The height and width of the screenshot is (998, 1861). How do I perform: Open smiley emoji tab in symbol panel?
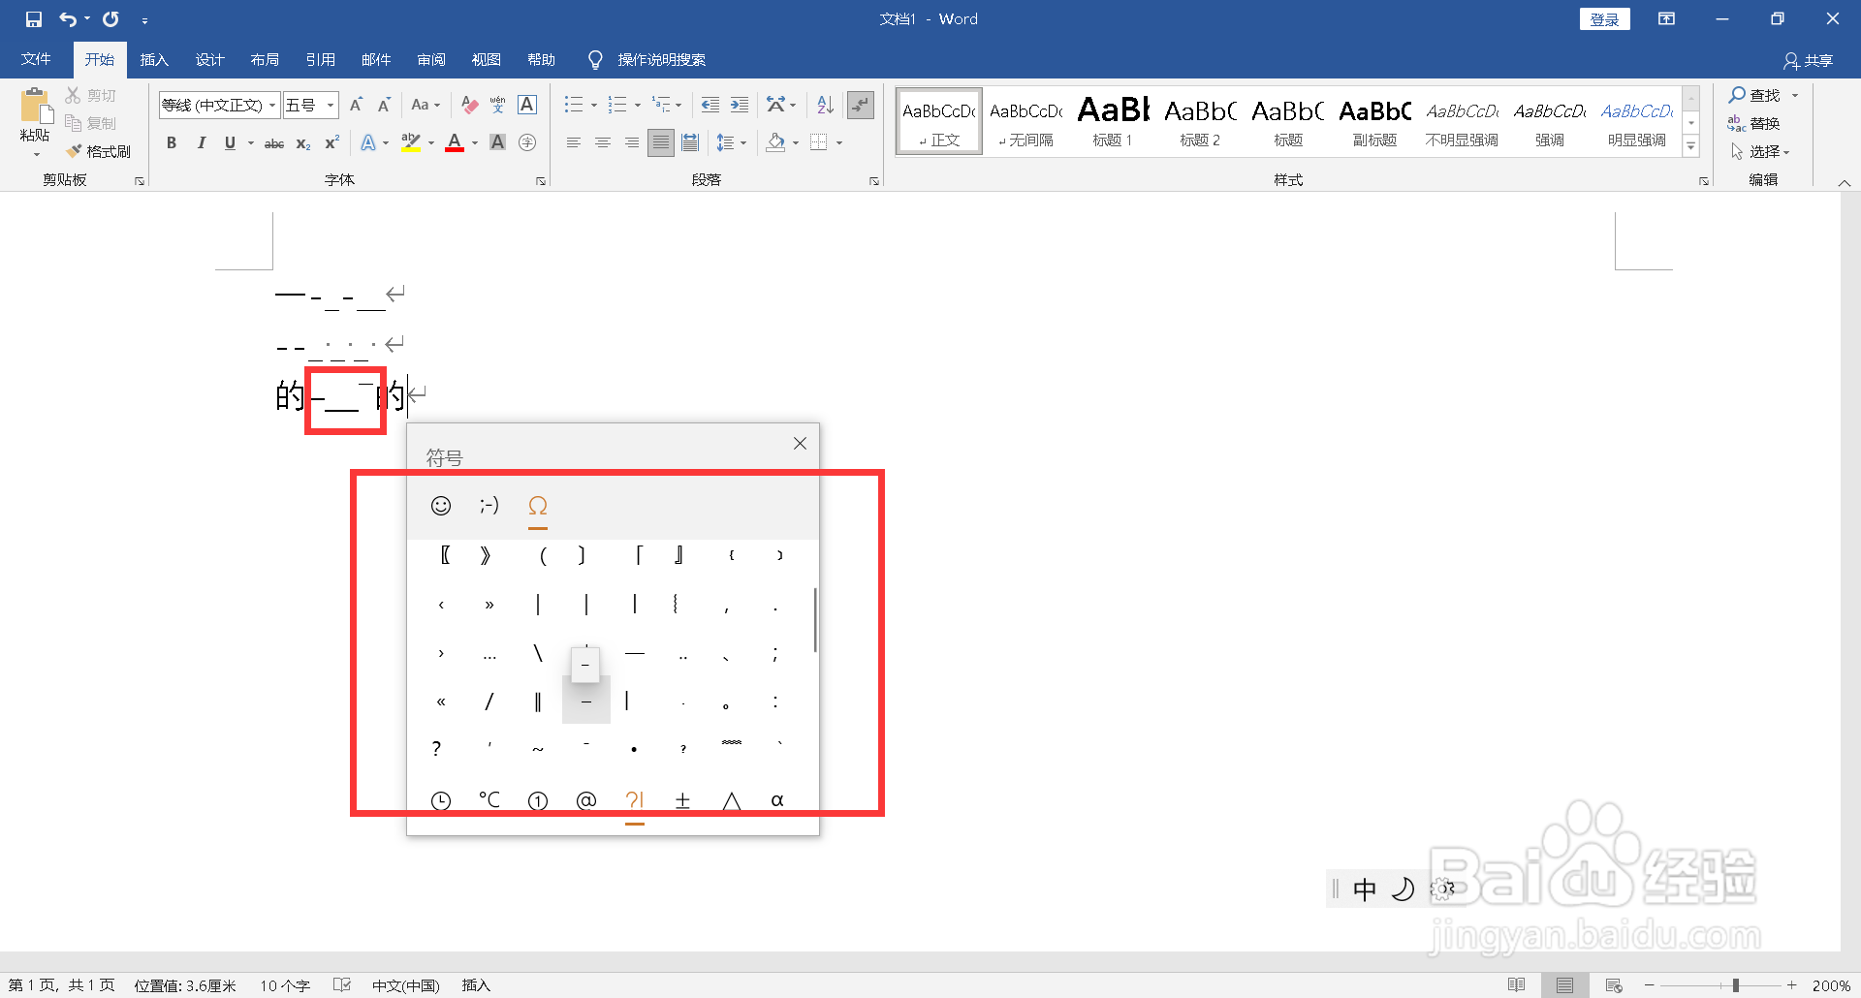(x=441, y=506)
